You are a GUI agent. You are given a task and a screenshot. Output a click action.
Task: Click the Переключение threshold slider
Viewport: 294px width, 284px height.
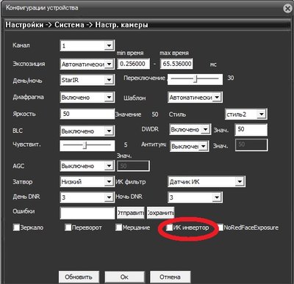[195, 79]
